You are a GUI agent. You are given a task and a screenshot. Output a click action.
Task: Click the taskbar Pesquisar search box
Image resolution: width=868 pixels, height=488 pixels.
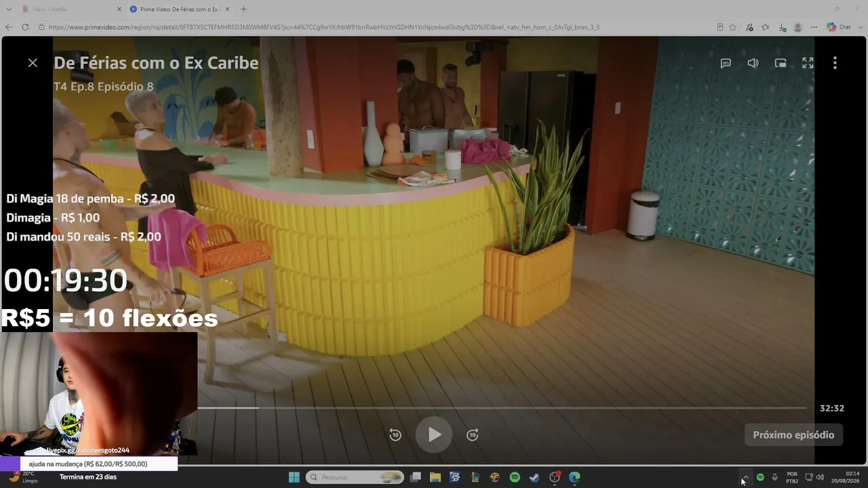355,477
